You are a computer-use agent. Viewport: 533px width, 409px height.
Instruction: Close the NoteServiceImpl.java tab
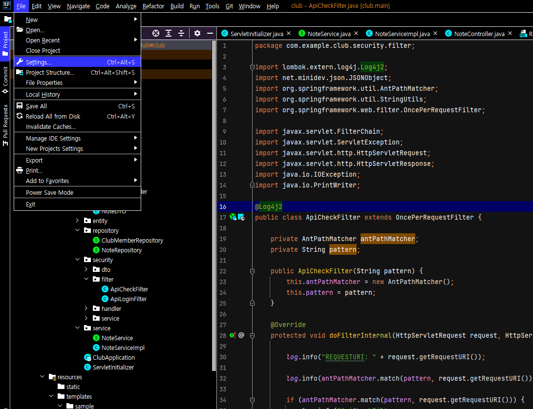[435, 33]
